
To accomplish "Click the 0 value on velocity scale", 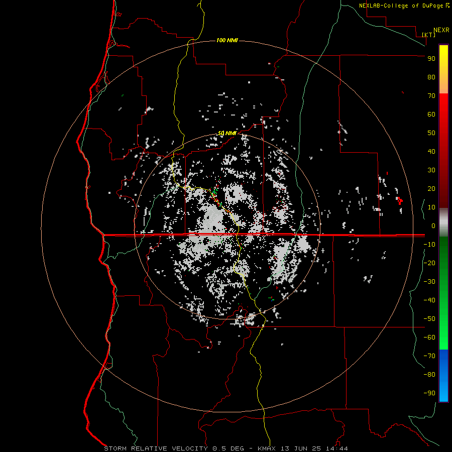I will [x=433, y=226].
